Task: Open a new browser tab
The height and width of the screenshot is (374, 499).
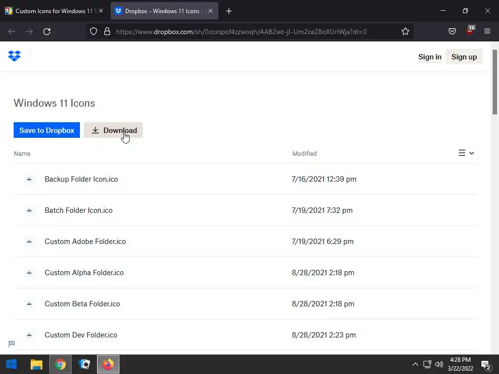Action: (229, 11)
